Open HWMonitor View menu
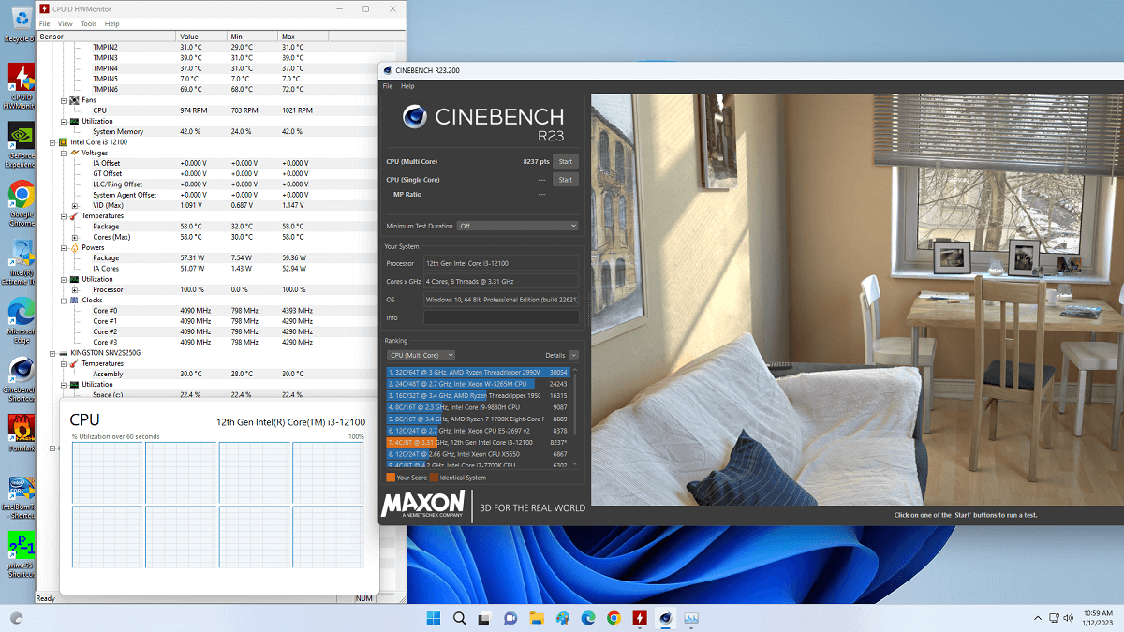Image resolution: width=1124 pixels, height=632 pixels. [x=66, y=23]
